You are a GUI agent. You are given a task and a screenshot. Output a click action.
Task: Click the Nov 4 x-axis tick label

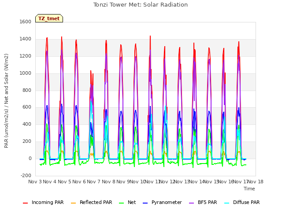point(49,182)
